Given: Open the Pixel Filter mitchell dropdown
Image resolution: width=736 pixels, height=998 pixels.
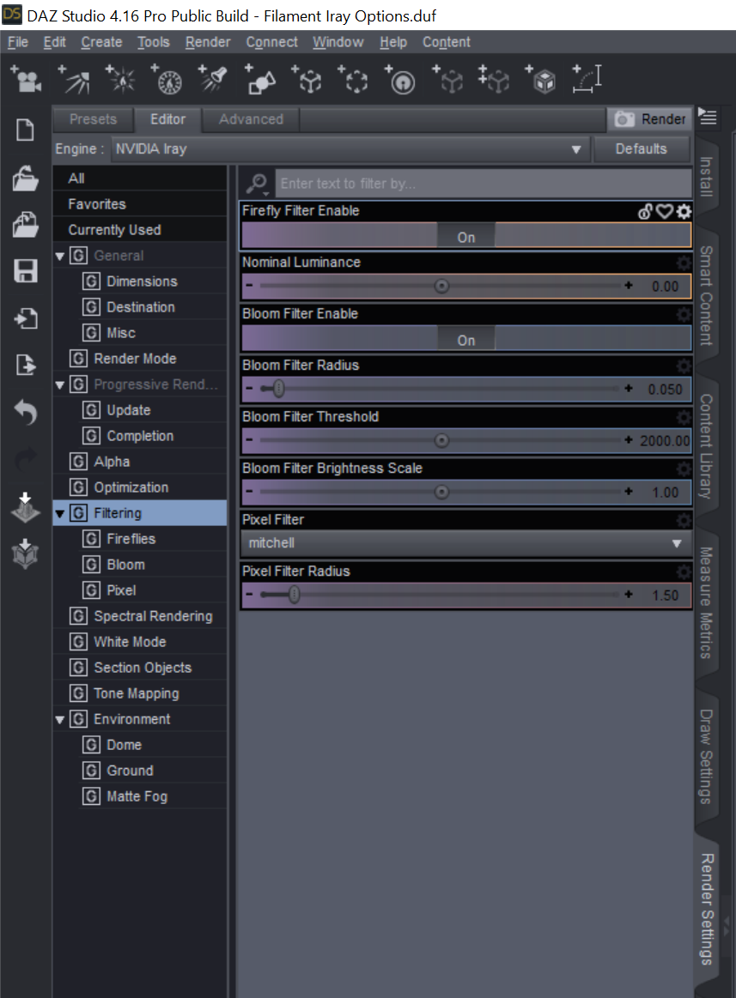Looking at the screenshot, I should [x=466, y=543].
